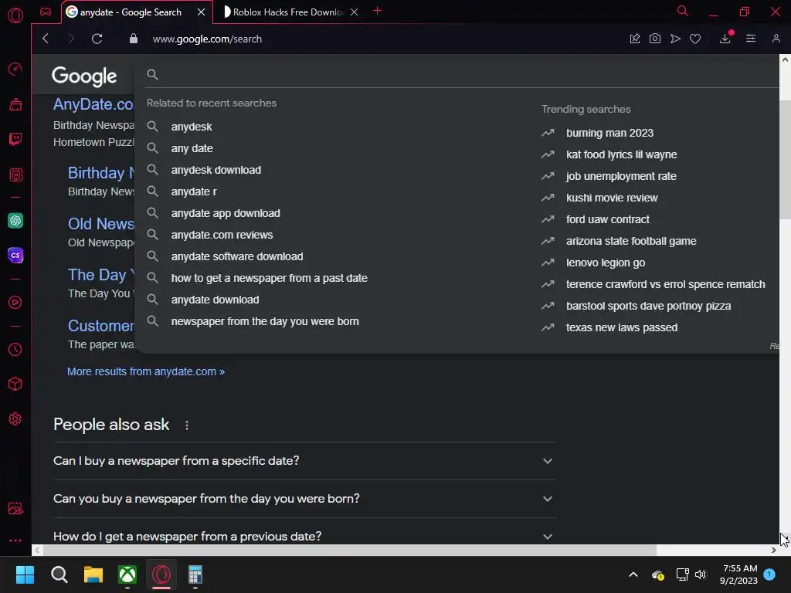Image resolution: width=791 pixels, height=593 pixels.
Task: Open GX Control speedometer icon in sidebar
Action: coord(15,69)
